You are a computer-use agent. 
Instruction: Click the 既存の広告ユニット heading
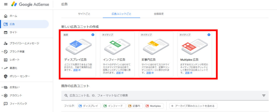(75, 86)
